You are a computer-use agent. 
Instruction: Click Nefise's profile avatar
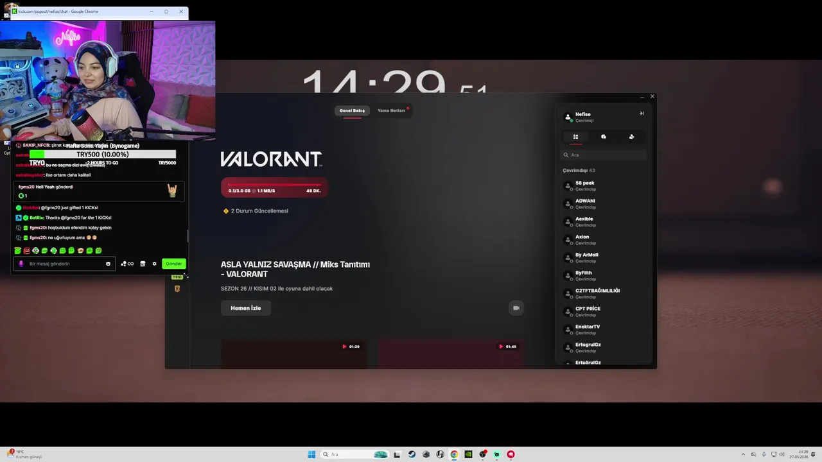pos(568,117)
